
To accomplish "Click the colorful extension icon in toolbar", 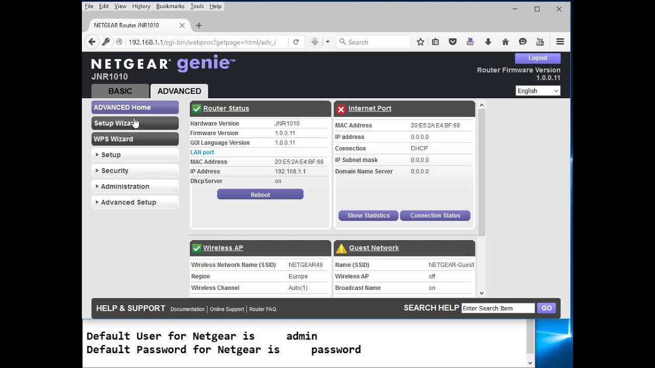I will 470,42.
